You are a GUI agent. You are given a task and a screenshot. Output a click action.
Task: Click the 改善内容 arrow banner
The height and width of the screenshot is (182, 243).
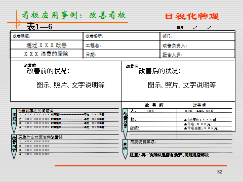pyautogui.click(x=14, y=147)
